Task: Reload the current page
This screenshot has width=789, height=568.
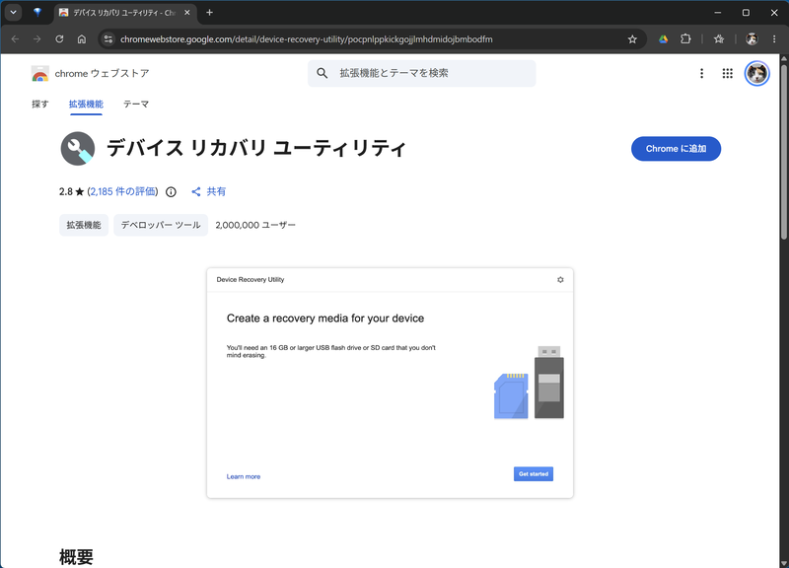Action: pos(59,38)
